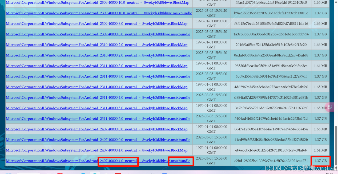Viewport: 338px width, 174px height.
Task: Click the 1.37 GB size in 2407.40000.4.0 msixbundle row
Action: click(320, 161)
